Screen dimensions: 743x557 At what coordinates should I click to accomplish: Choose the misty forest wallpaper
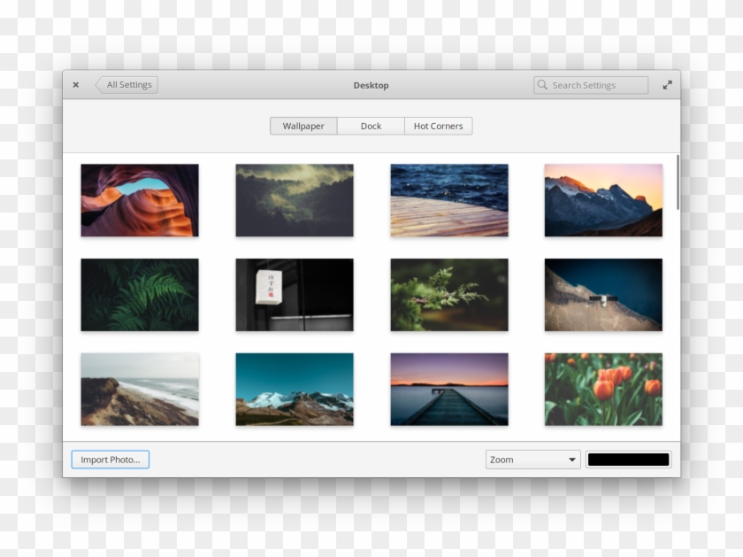[x=294, y=199]
